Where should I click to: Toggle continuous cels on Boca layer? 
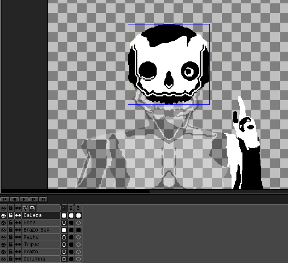point(18,223)
